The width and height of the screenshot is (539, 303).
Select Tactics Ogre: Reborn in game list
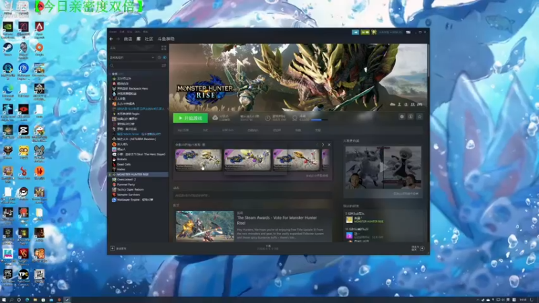(130, 190)
